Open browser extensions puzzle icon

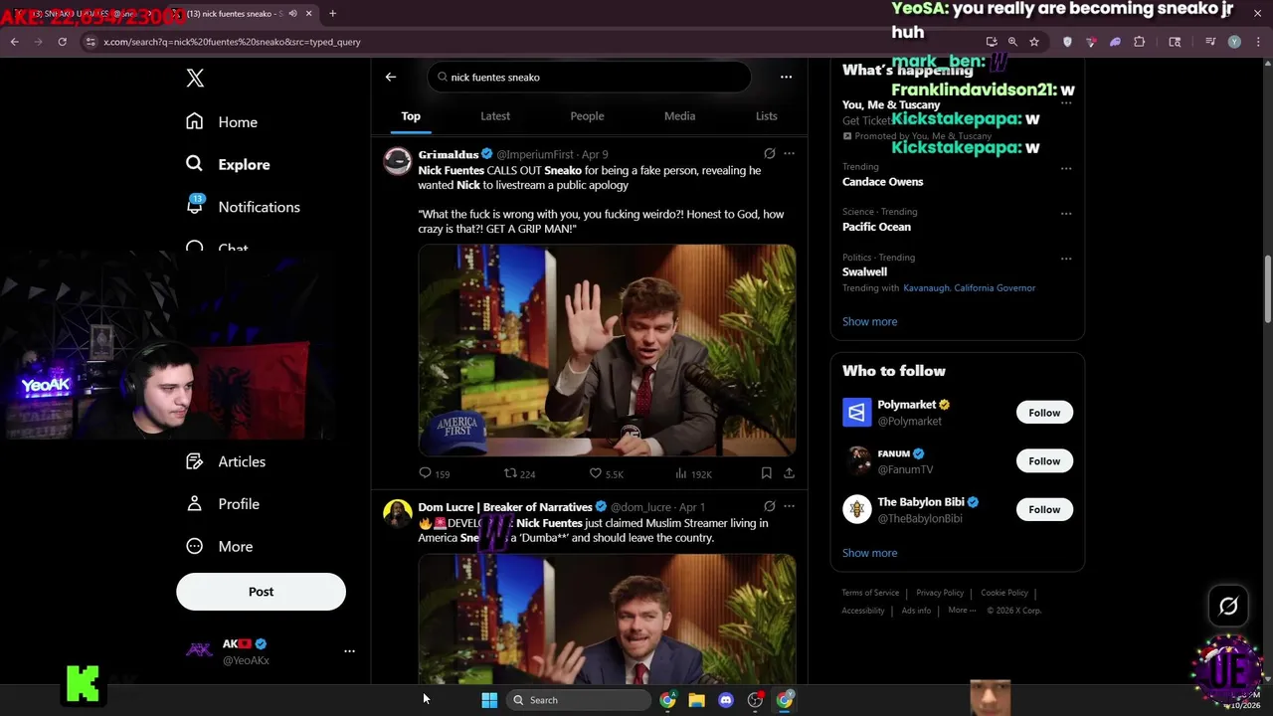point(1139,42)
